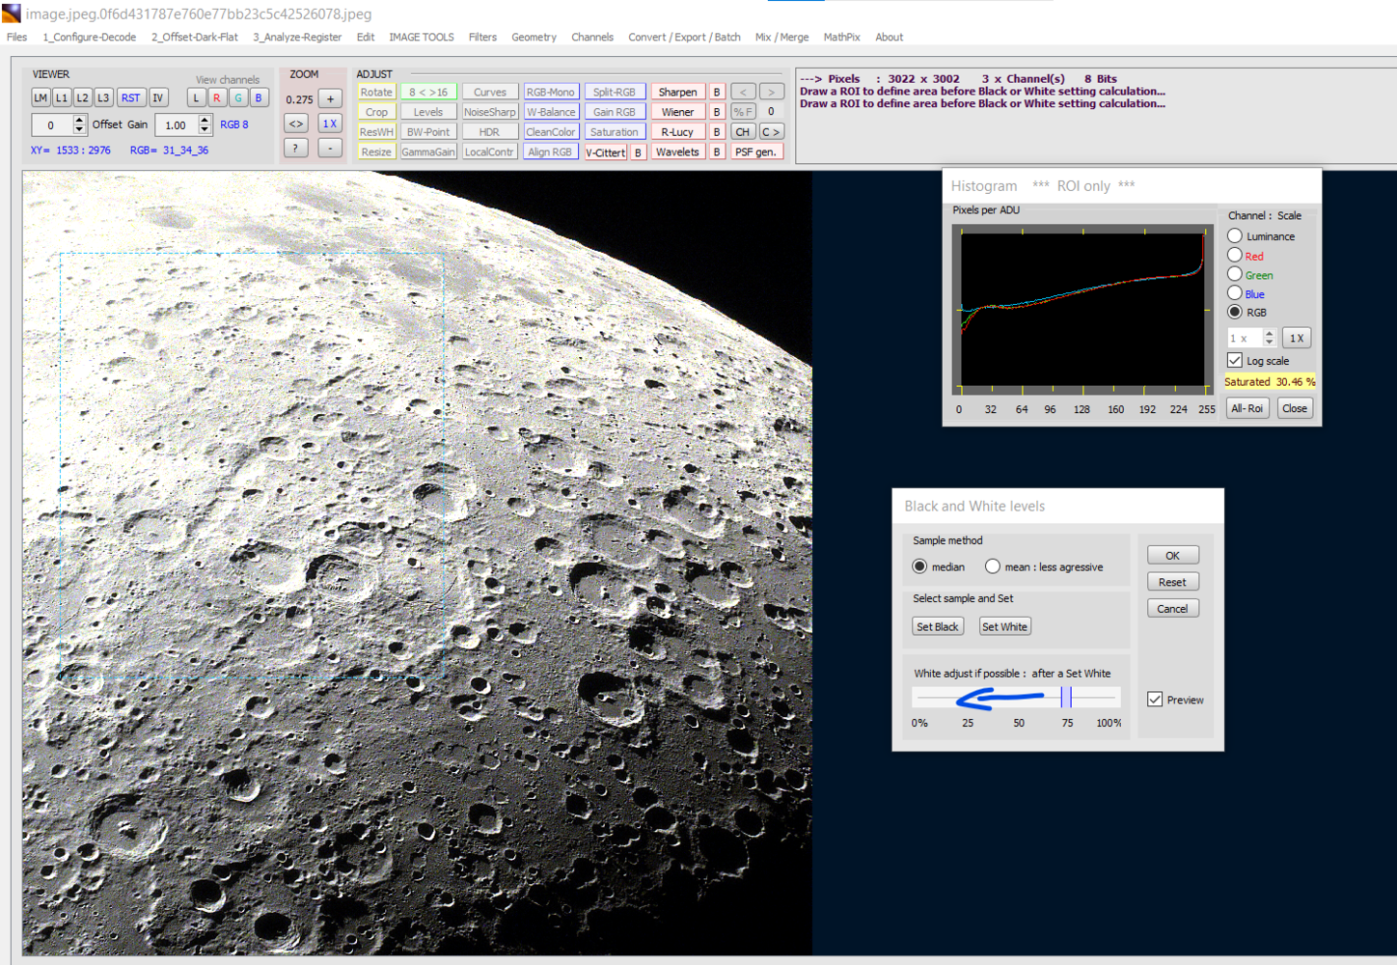Select Green histogram channel
The height and width of the screenshot is (965, 1397).
[1235, 274]
